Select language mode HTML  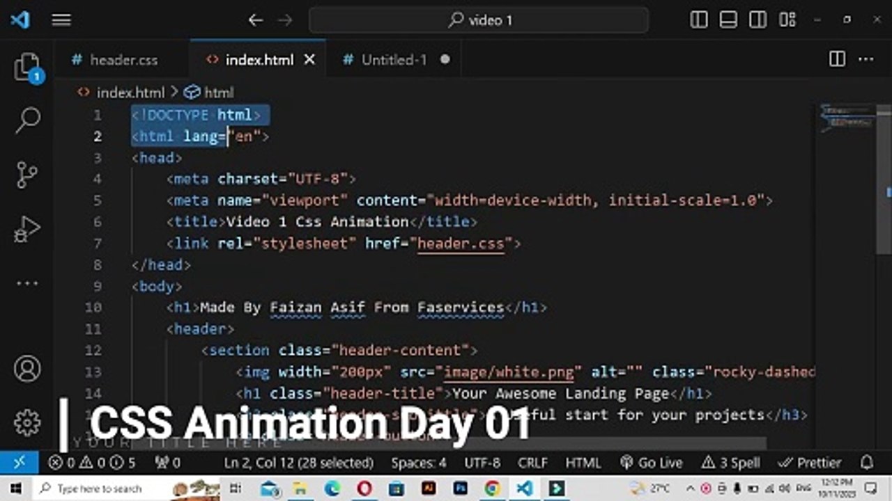(583, 462)
